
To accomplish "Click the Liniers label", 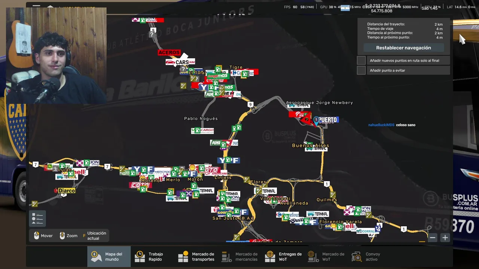I will pos(223,178).
